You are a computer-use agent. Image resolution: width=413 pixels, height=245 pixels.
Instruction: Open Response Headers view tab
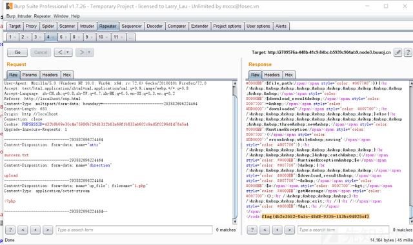pos(272,75)
